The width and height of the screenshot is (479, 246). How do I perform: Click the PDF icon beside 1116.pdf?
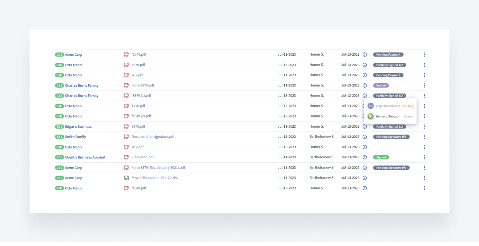point(126,106)
